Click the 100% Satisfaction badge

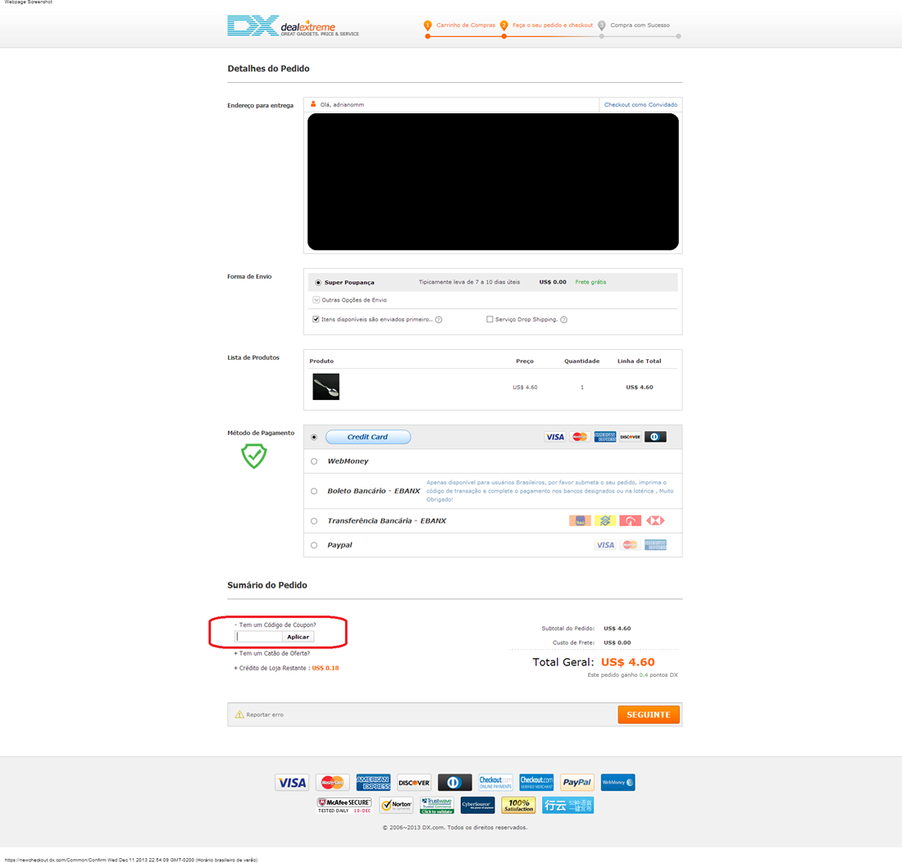518,806
